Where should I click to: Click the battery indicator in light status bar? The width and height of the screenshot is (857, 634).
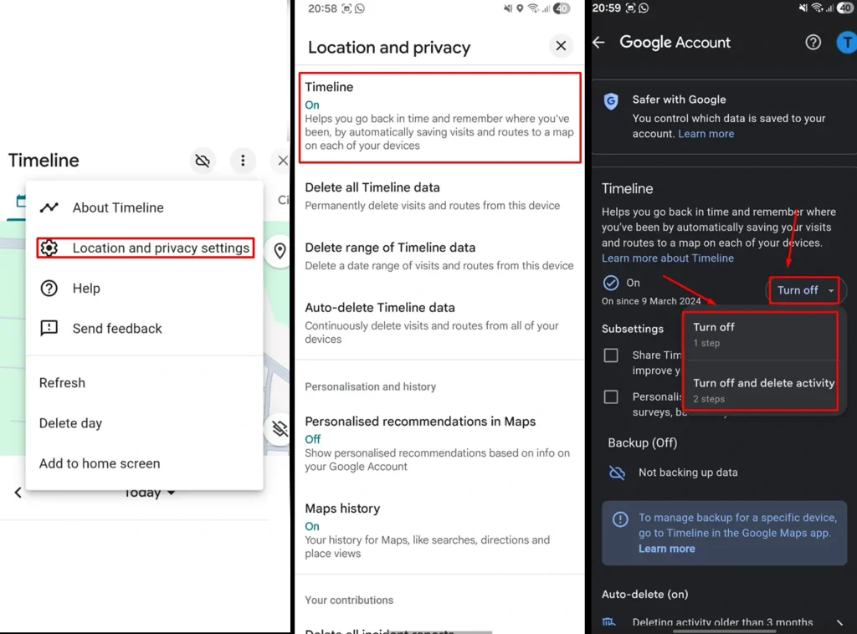point(562,8)
